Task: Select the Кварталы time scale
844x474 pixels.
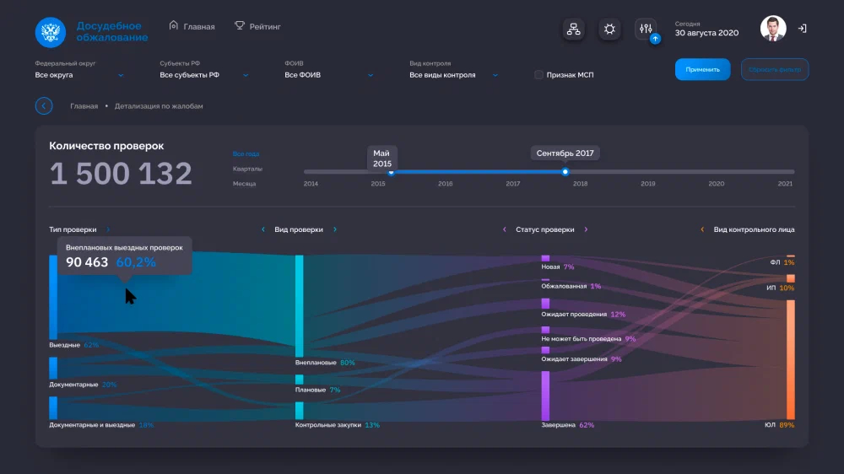Action: click(x=247, y=169)
